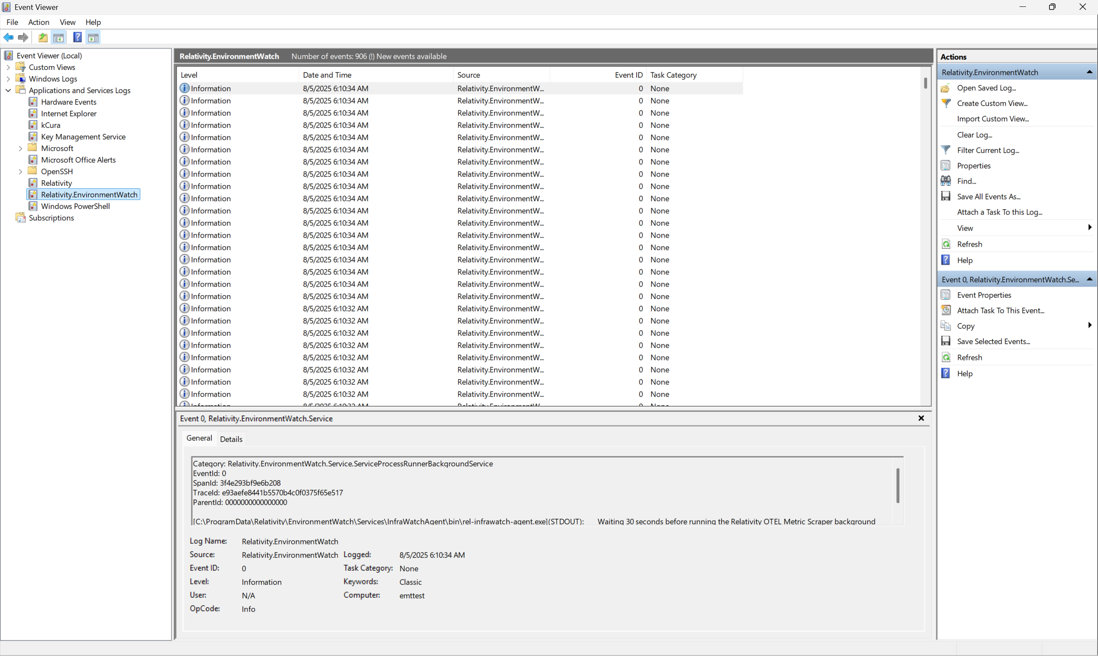Screen dimensions: 1098x656
Task: Select Subscriptions in the tree
Action: coord(51,218)
